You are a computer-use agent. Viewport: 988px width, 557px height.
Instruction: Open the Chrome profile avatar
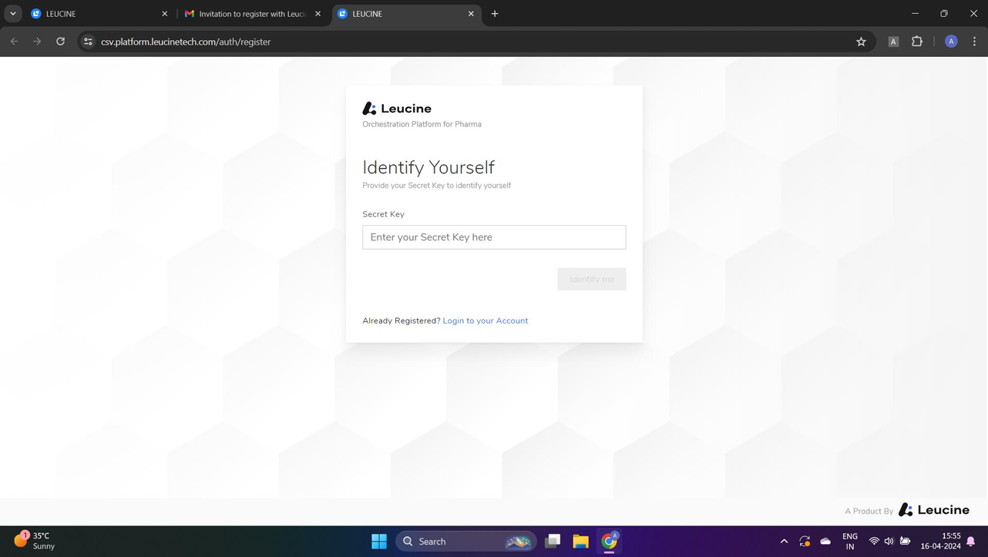[951, 42]
